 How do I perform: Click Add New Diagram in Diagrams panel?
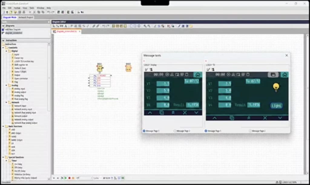pyautogui.click(x=13, y=29)
